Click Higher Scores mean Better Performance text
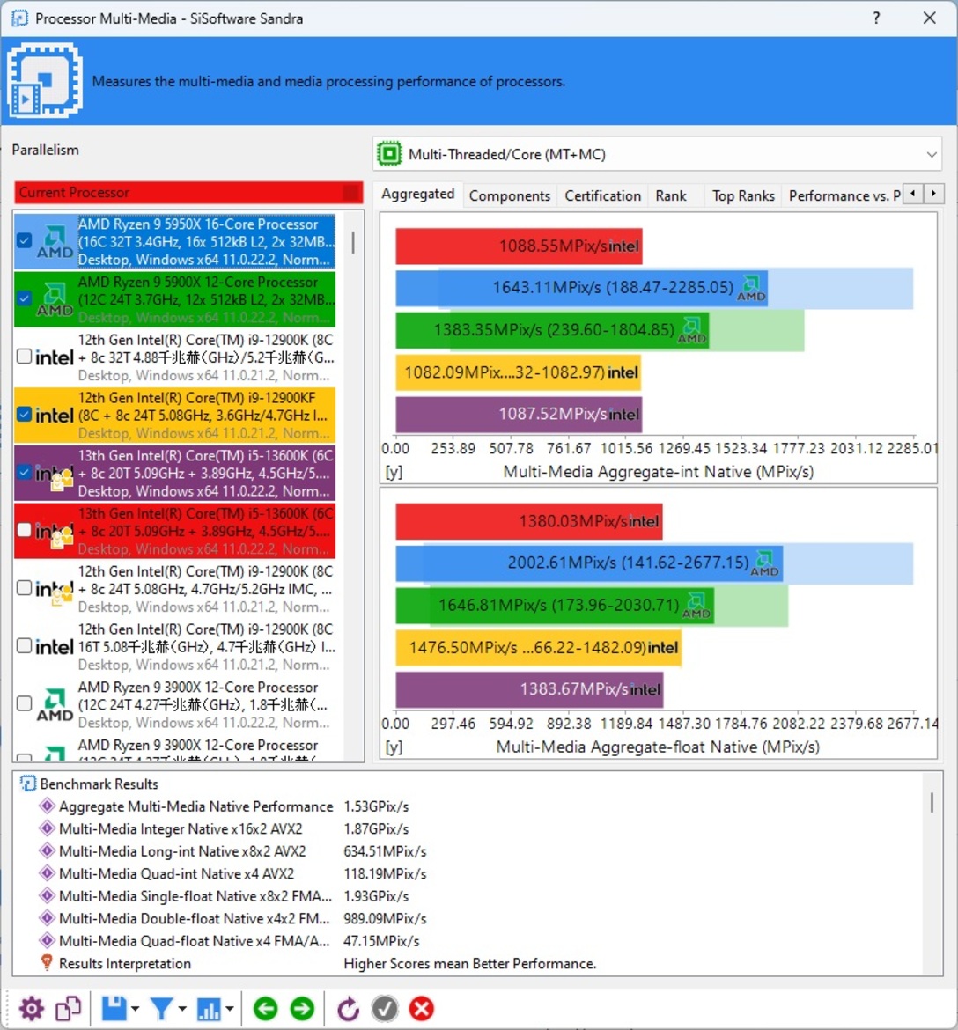 tap(470, 964)
